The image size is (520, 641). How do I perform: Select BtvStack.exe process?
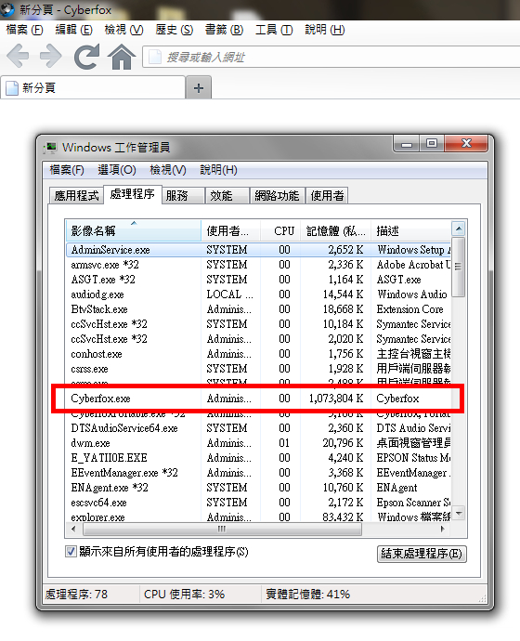[258, 309]
